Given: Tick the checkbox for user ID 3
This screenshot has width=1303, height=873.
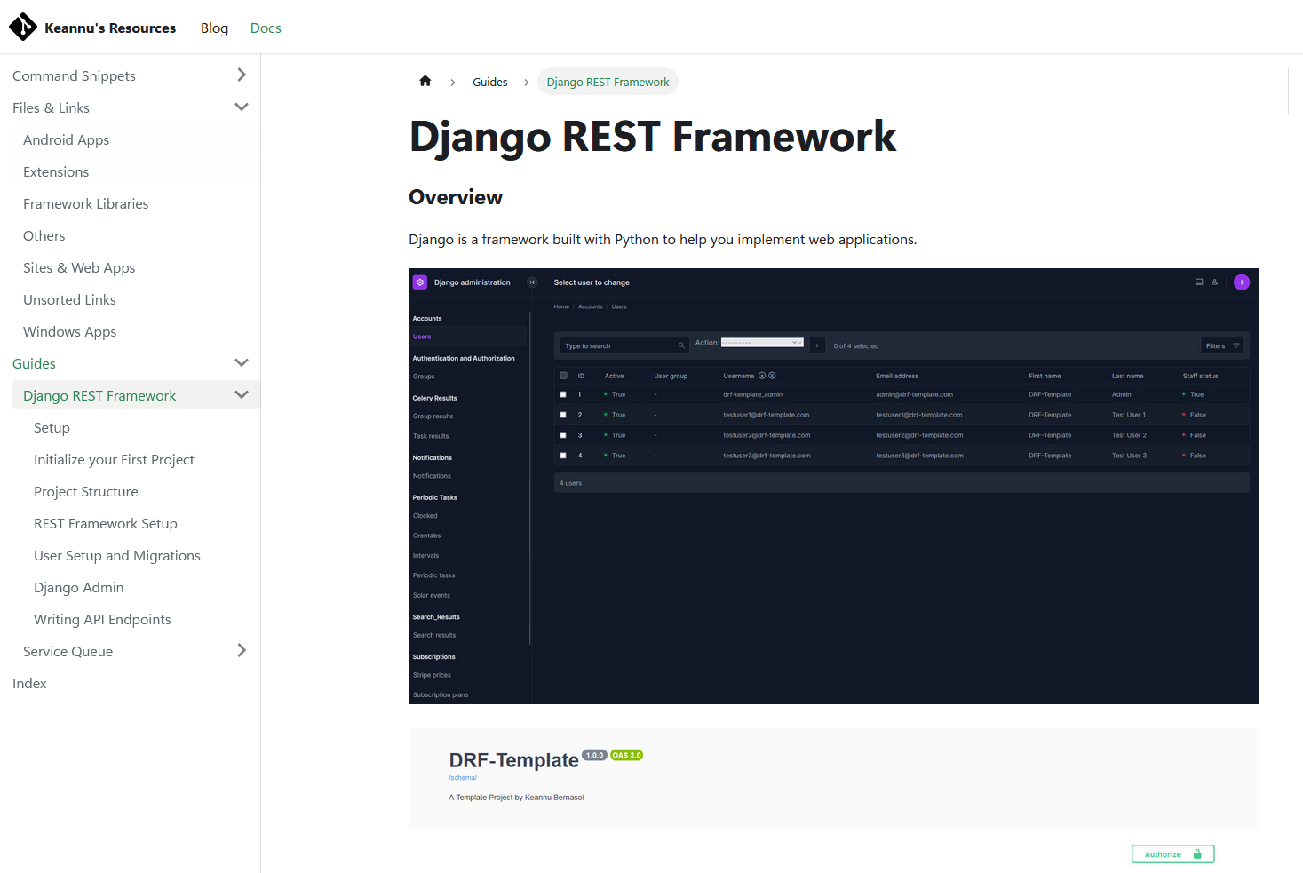Looking at the screenshot, I should click(x=563, y=435).
